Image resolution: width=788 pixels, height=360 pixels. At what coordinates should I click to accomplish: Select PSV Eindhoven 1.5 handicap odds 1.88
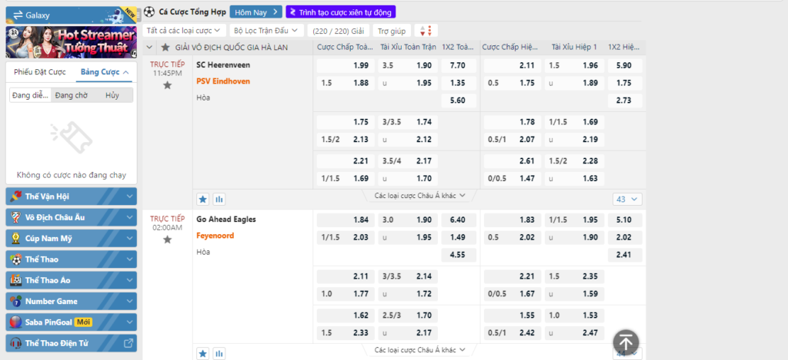(x=346, y=83)
